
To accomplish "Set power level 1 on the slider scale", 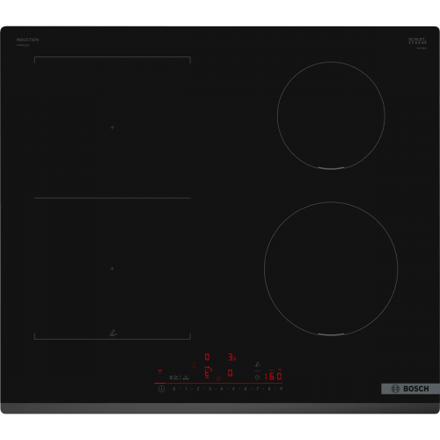I will [x=186, y=389].
